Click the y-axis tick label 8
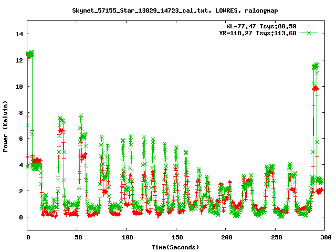The height and width of the screenshot is (252, 336). click(21, 113)
